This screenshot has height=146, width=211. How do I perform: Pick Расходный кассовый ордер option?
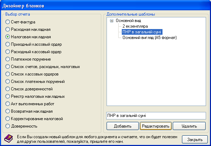tap(7, 52)
